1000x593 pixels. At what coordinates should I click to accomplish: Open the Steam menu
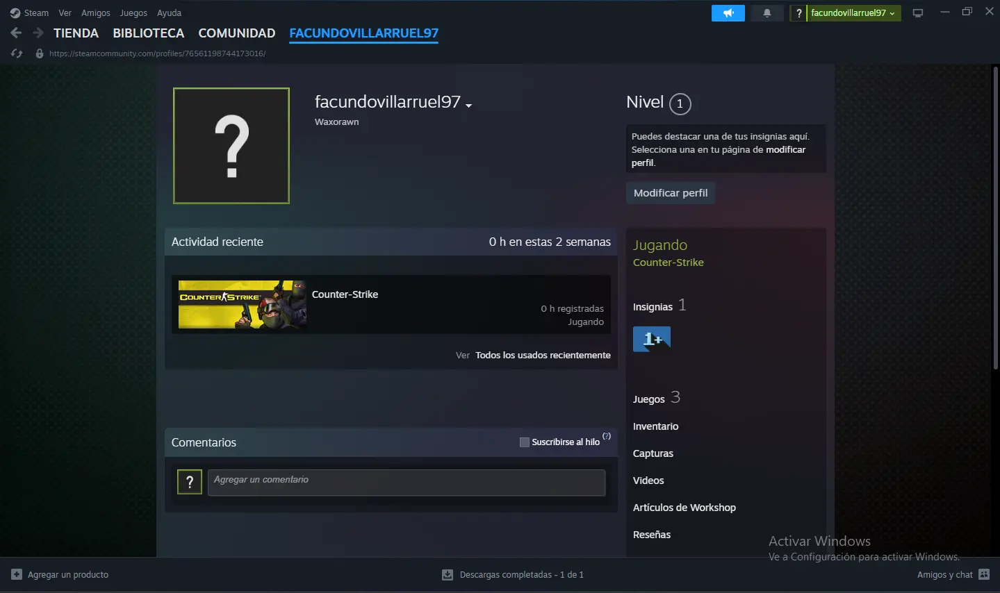click(36, 13)
